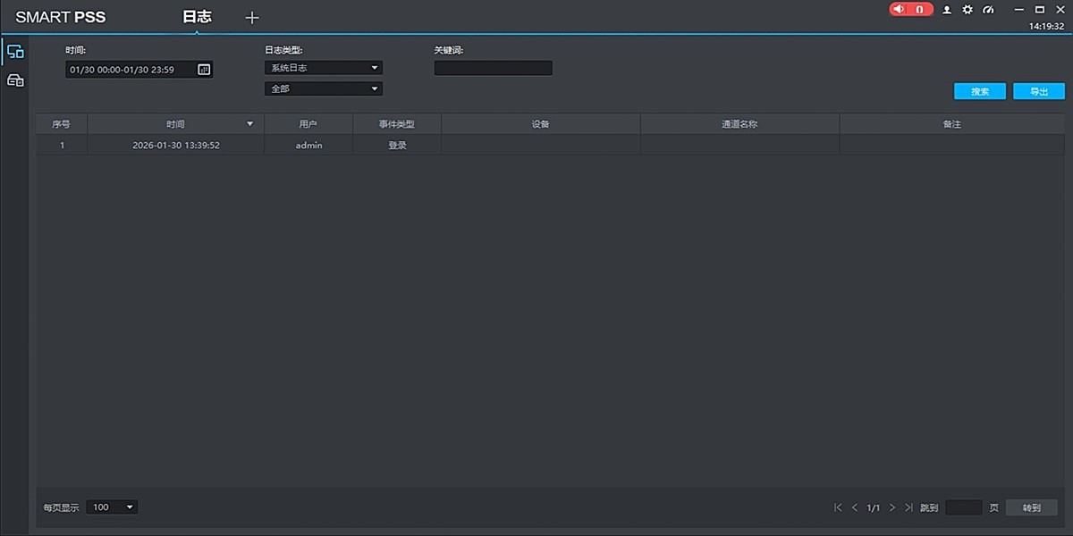The image size is (1073, 536).
Task: Click the page number jump input box
Action: point(964,507)
